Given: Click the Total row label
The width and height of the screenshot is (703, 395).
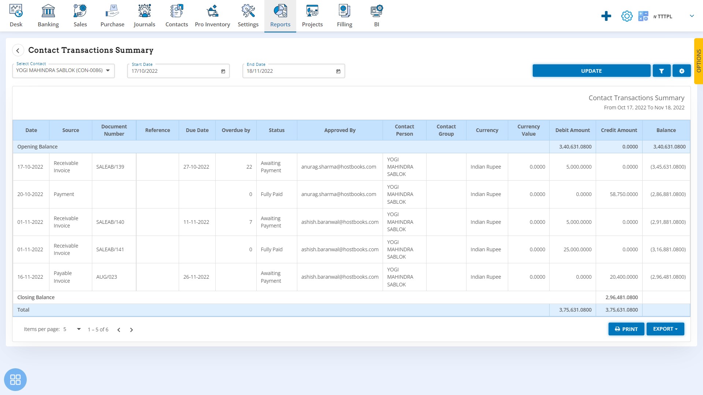Looking at the screenshot, I should [x=23, y=310].
